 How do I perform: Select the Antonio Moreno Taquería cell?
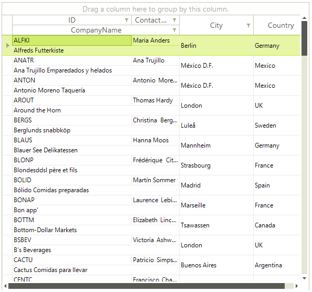click(x=96, y=90)
